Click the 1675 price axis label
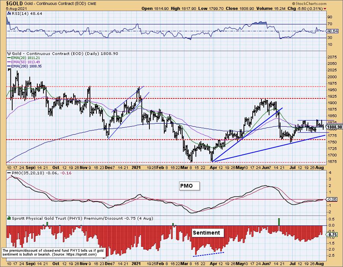Image resolution: width=343 pixels, height=267 pixels. (332, 161)
